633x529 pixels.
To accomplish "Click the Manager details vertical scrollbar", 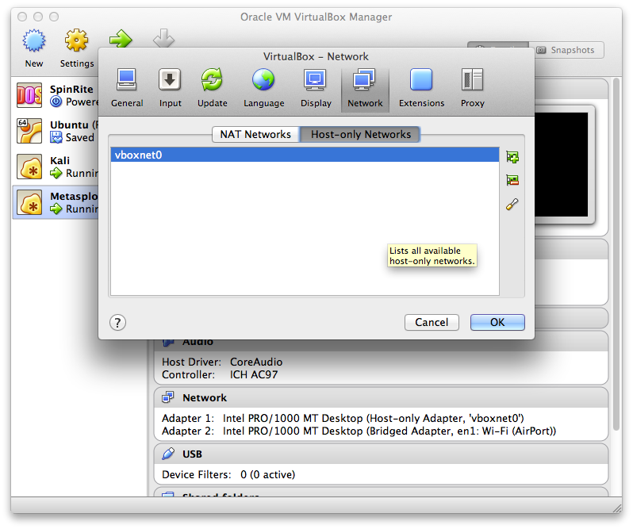I will (x=616, y=255).
